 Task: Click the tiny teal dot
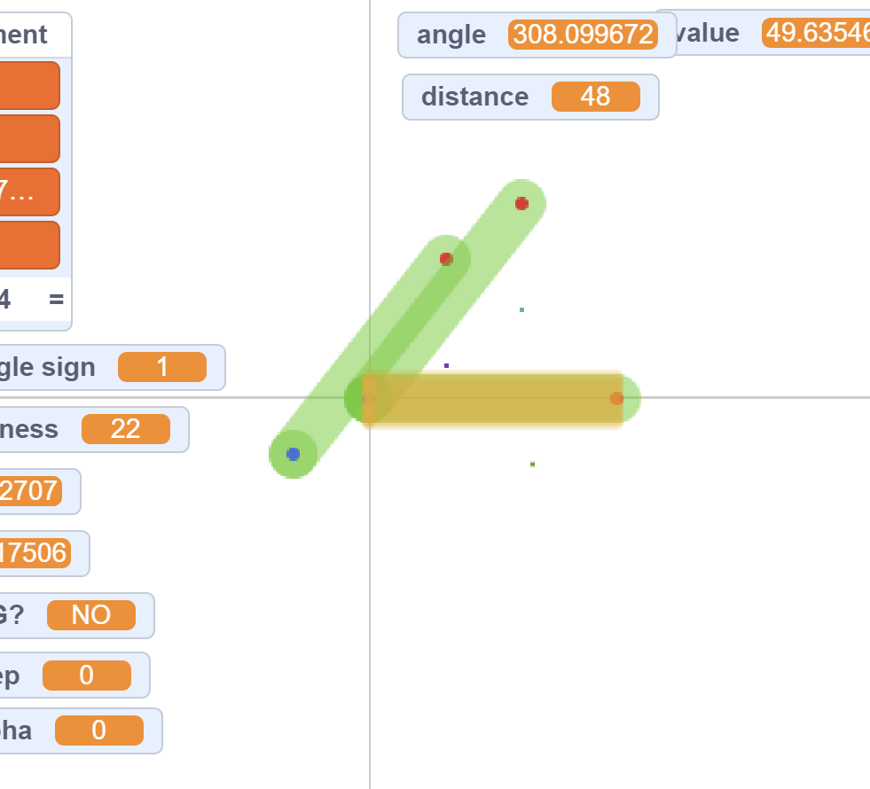click(x=521, y=309)
